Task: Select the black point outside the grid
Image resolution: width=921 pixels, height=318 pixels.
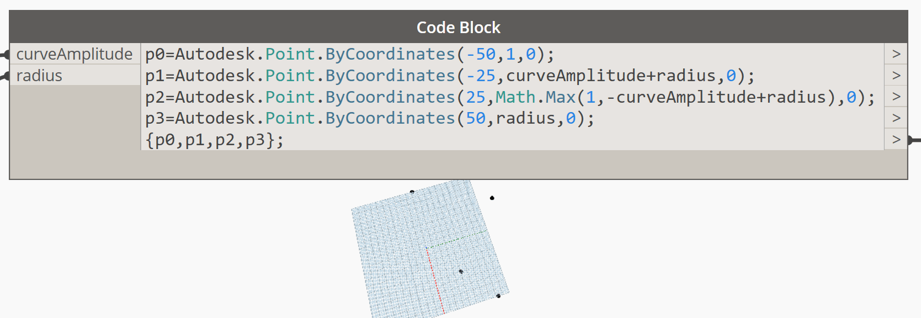Action: click(x=492, y=198)
